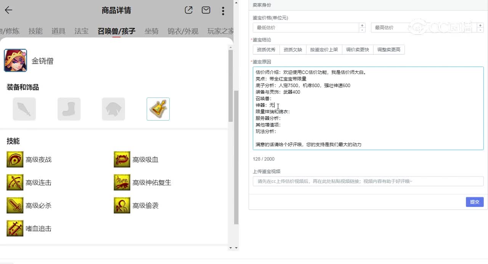The width and height of the screenshot is (488, 264).
Task: Choose the 资质欠缺 conclusion option
Action: [x=293, y=49]
